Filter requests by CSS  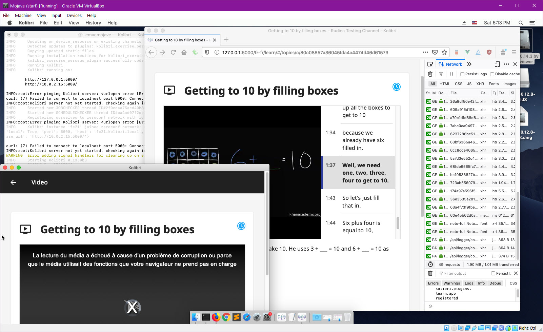coord(459,84)
